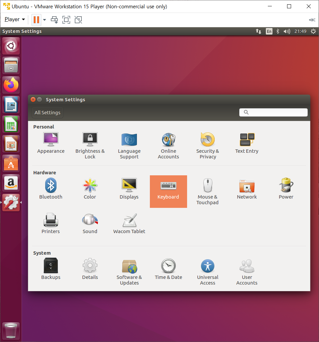Focus the System Settings search field
Image resolution: width=319 pixels, height=342 pixels.
pyautogui.click(x=273, y=112)
